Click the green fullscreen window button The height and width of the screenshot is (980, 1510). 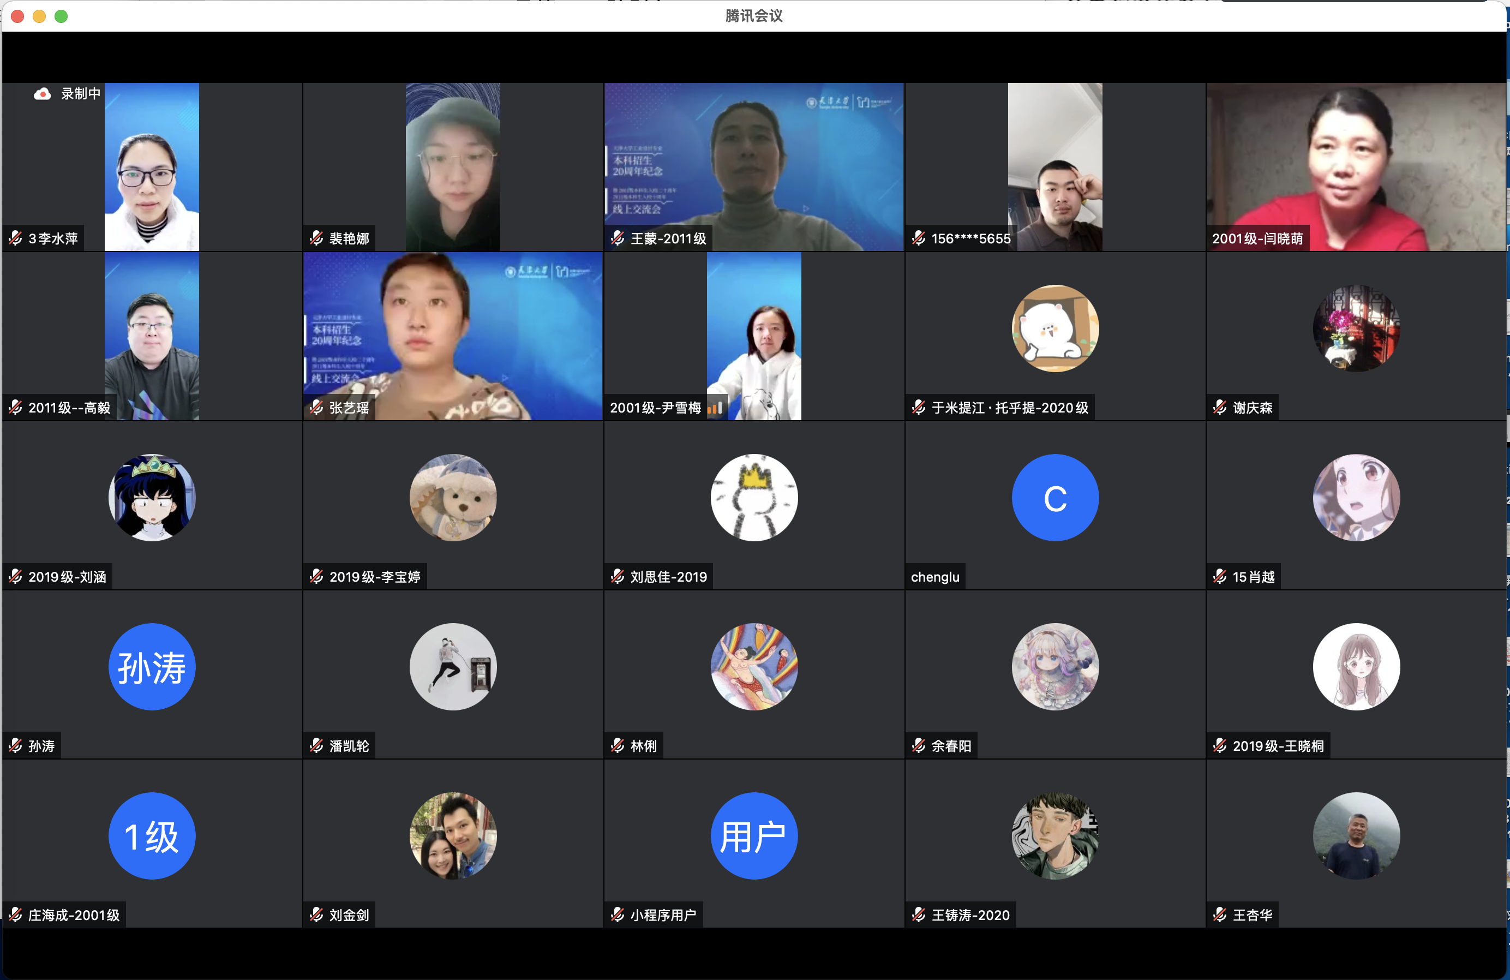62,16
